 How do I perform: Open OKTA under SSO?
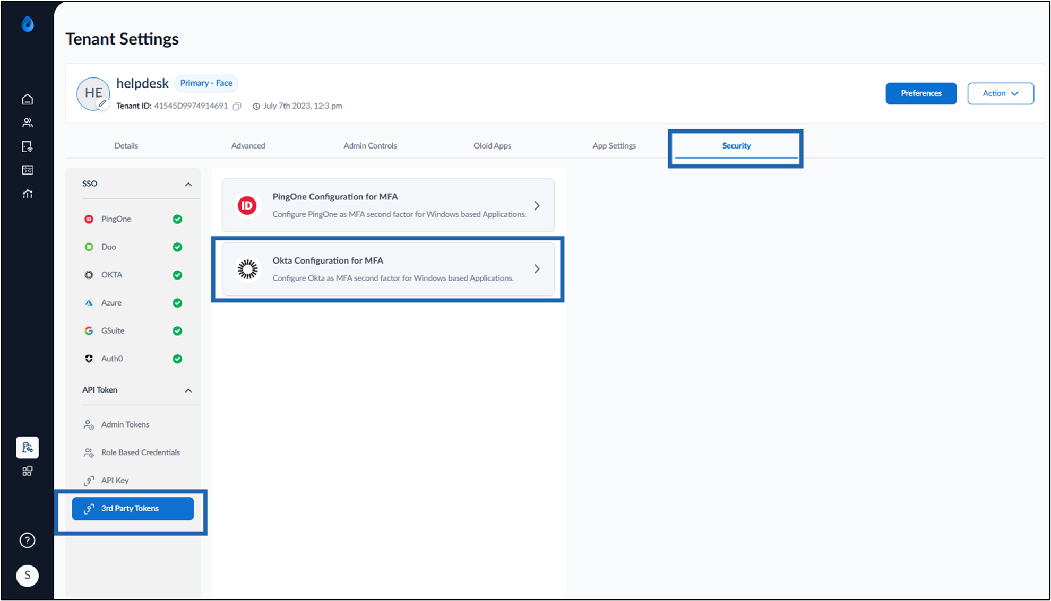pos(133,275)
